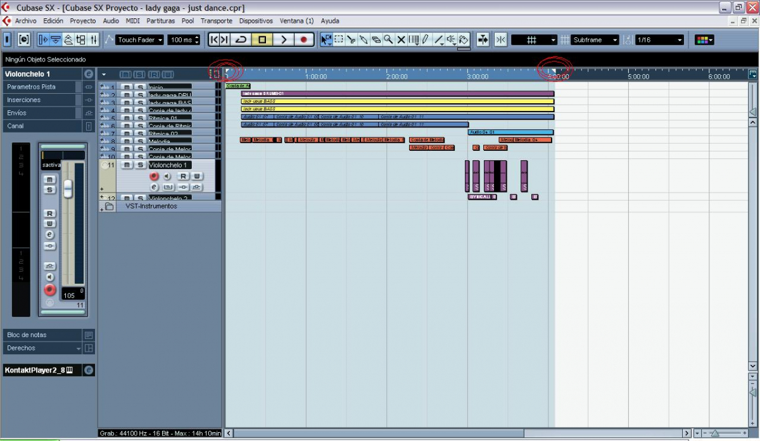Screen dimensions: 760x441
Task: Click the Stop transport button
Action: pyautogui.click(x=262, y=39)
